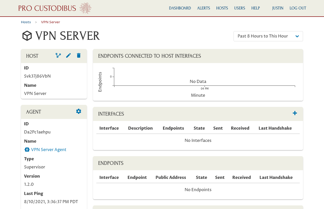The width and height of the screenshot is (324, 209).
Task: Edit the host with pencil icon
Action: click(x=68, y=55)
